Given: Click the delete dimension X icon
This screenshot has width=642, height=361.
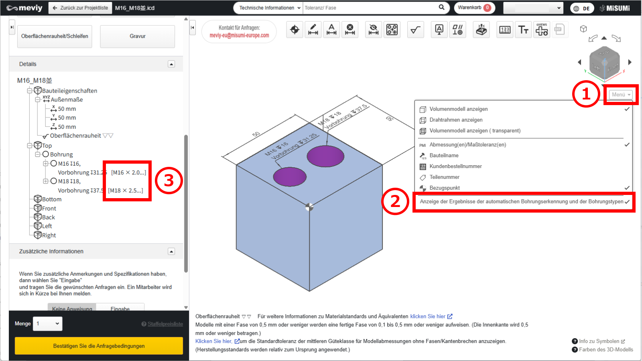Looking at the screenshot, I should pos(350,30).
